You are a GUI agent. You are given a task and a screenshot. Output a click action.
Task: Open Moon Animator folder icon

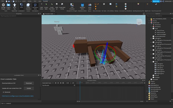point(96,7)
